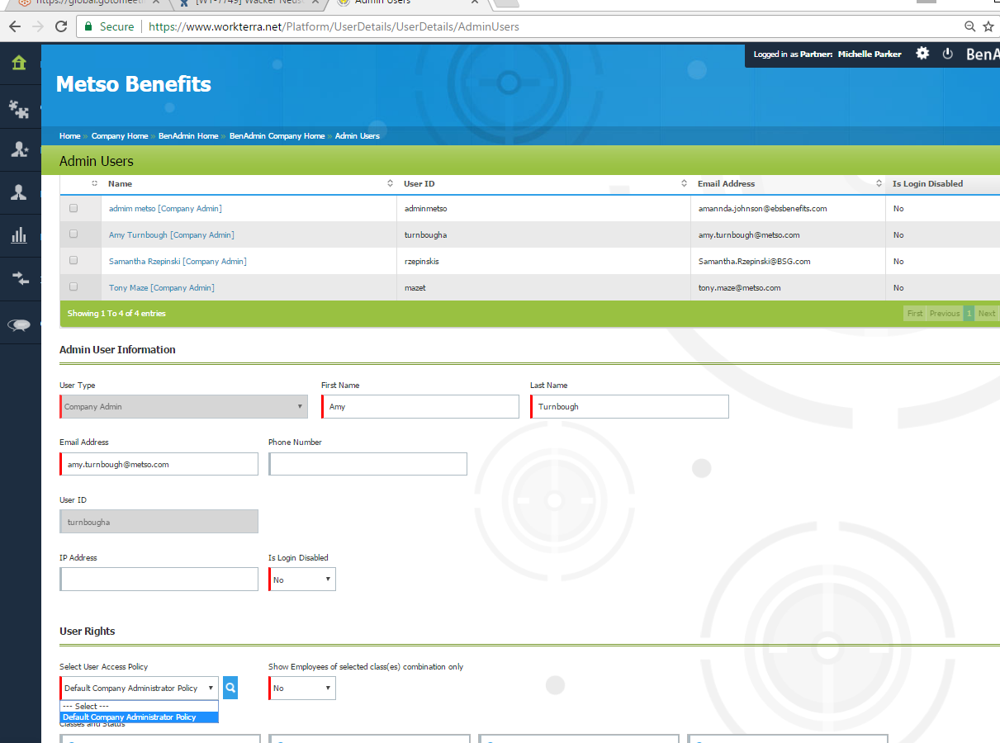Click the zoom magnifier in the address bar
This screenshot has height=743, width=1000.
(x=970, y=26)
